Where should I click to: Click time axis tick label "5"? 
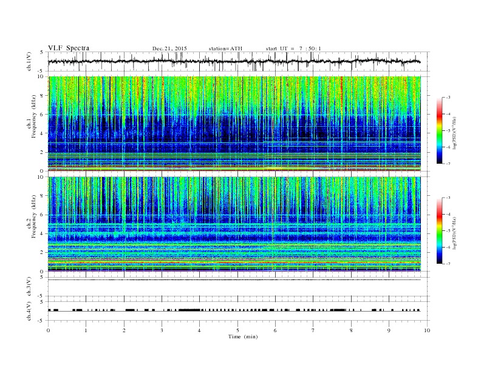[x=237, y=330]
